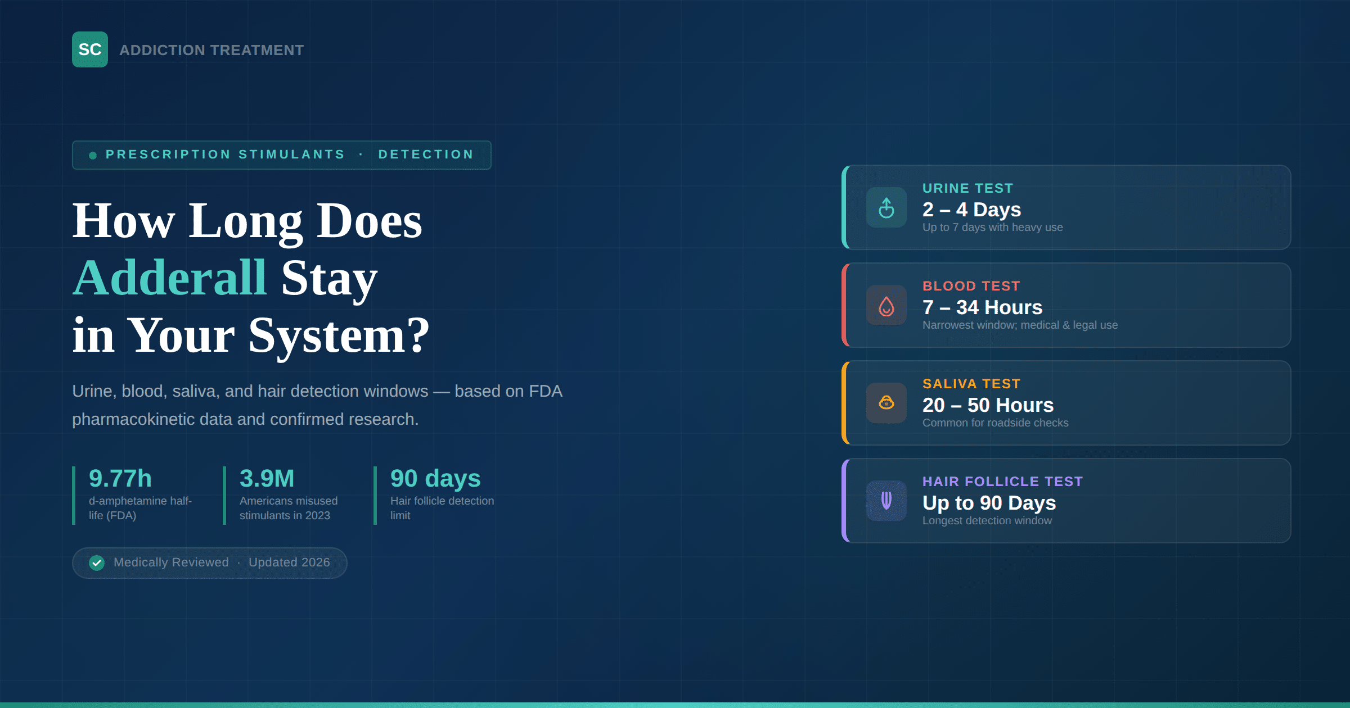Click the 'SALIVA TEST' label
The width and height of the screenshot is (1350, 708).
click(971, 384)
